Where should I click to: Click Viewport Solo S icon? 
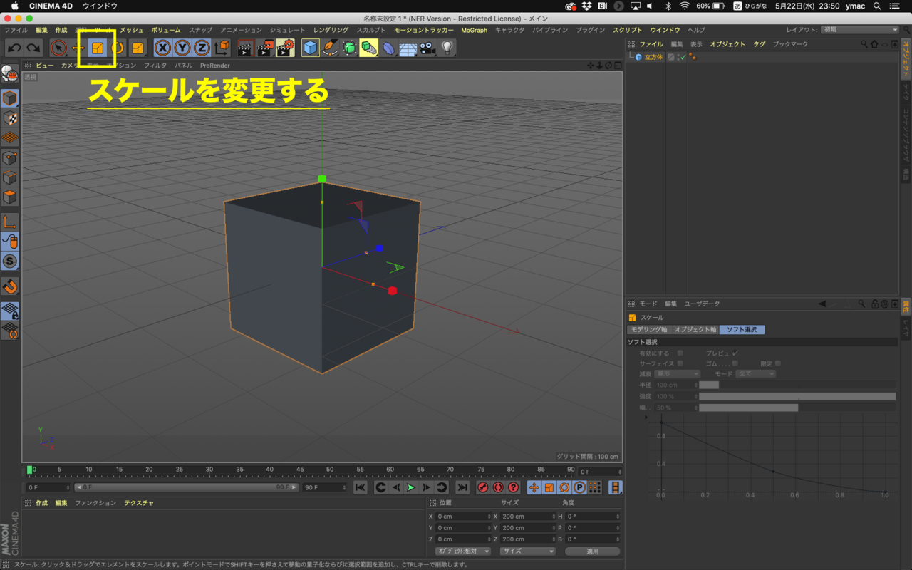(10, 261)
